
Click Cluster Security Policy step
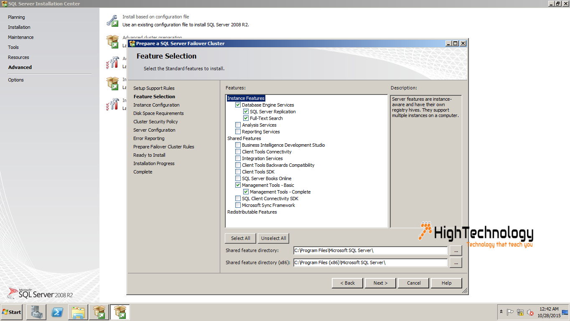click(x=155, y=122)
